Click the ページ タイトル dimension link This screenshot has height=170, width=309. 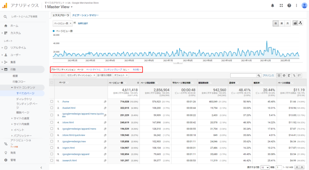(x=94, y=69)
